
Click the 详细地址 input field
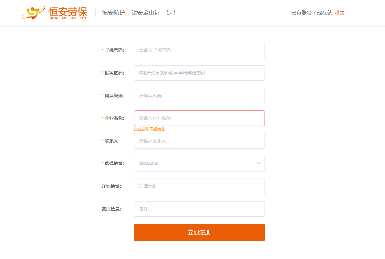click(x=199, y=186)
